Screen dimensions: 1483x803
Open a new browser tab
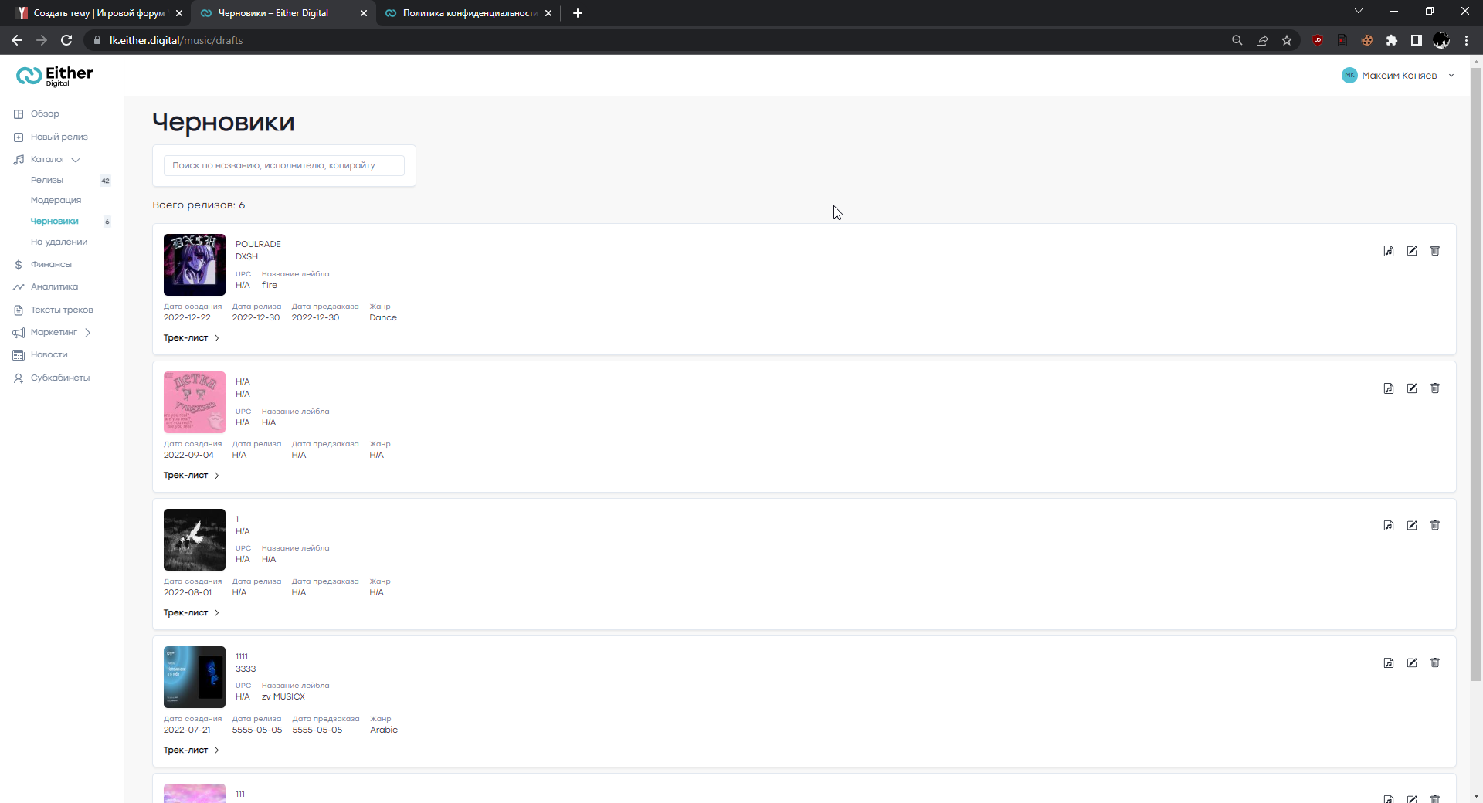click(578, 13)
